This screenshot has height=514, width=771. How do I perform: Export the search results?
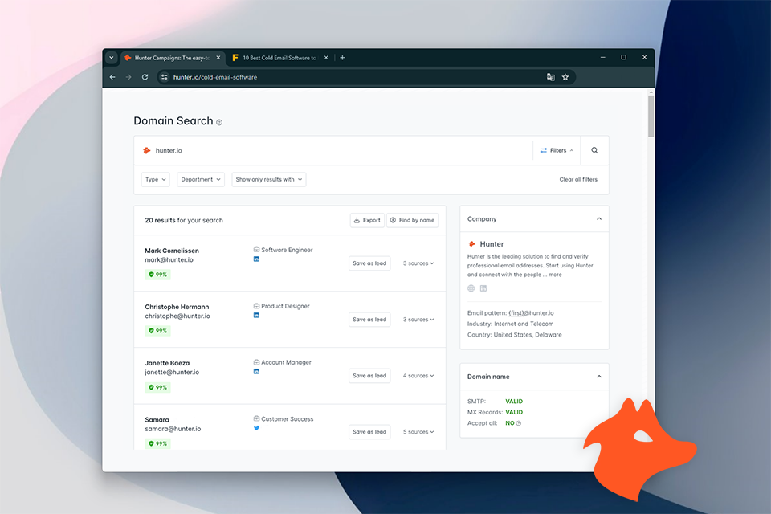coord(367,220)
